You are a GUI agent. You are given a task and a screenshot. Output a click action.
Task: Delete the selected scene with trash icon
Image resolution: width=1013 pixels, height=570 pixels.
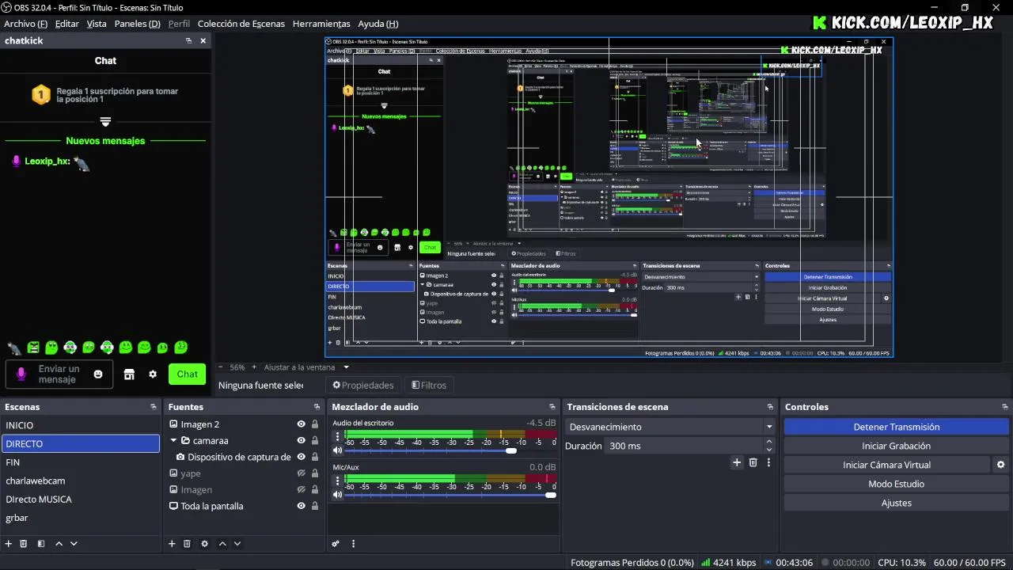coord(24,544)
